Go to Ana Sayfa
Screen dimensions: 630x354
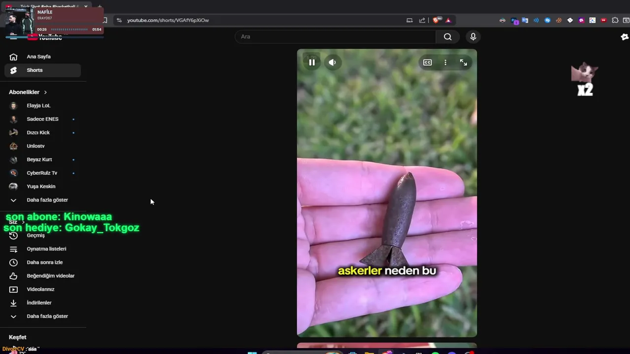[x=43, y=57]
